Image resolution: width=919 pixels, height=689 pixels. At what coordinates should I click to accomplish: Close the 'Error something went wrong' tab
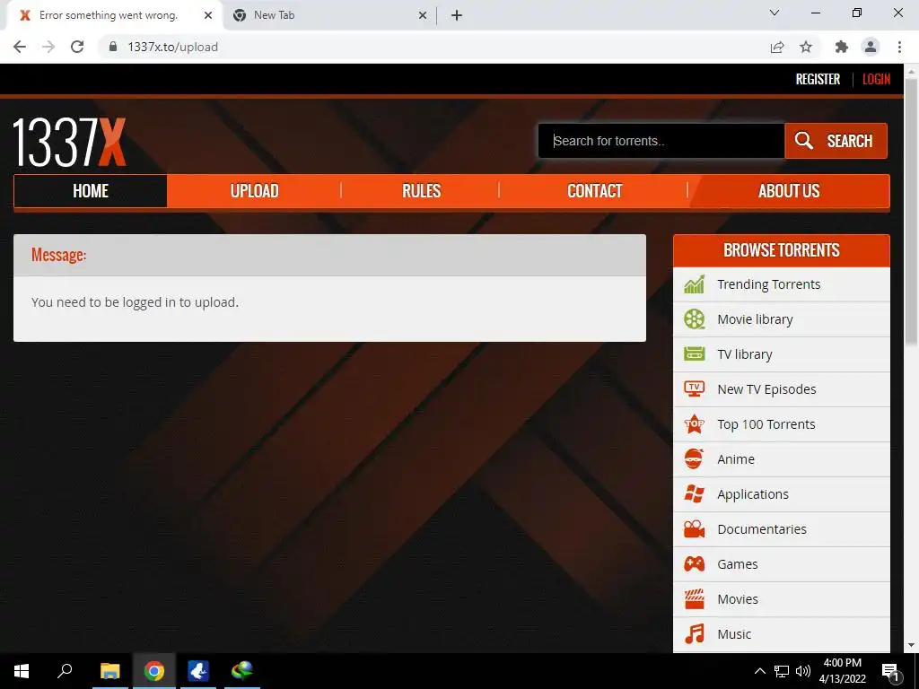coord(208,15)
